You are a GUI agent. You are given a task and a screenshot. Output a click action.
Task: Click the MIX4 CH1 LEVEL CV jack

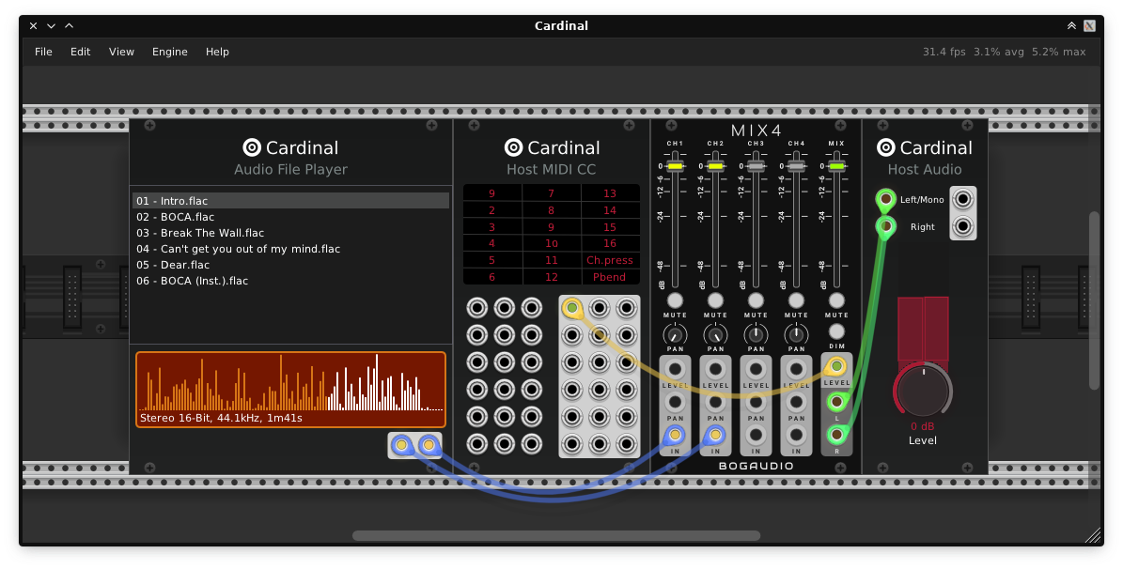click(x=675, y=369)
